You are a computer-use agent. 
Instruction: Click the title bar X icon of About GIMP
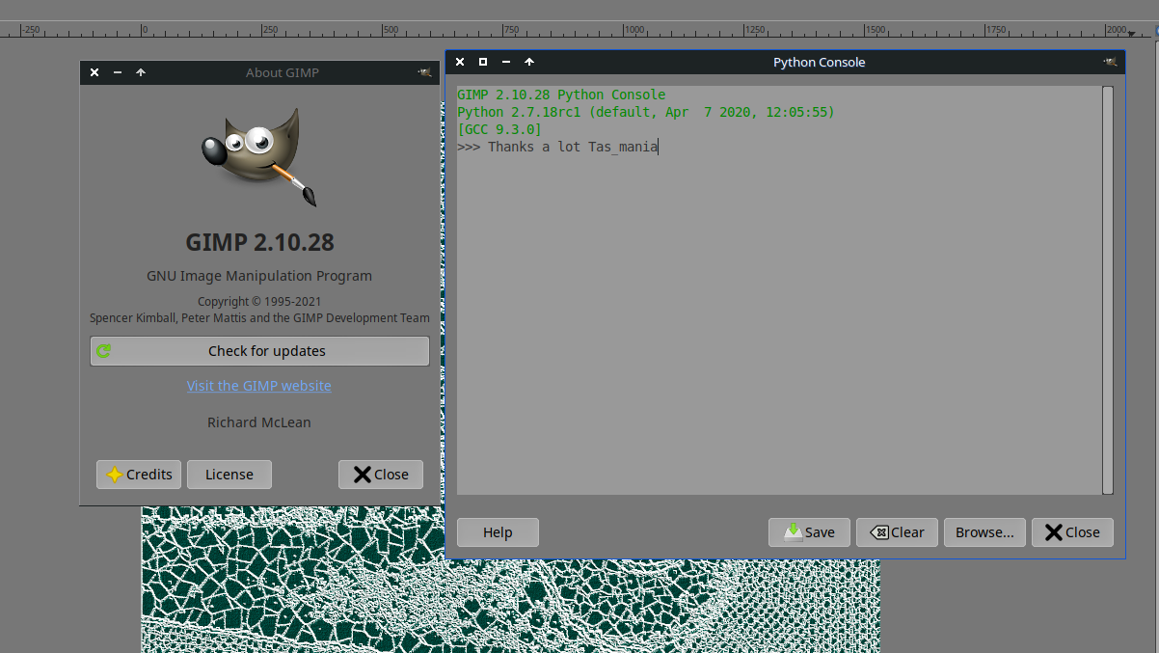tap(94, 72)
